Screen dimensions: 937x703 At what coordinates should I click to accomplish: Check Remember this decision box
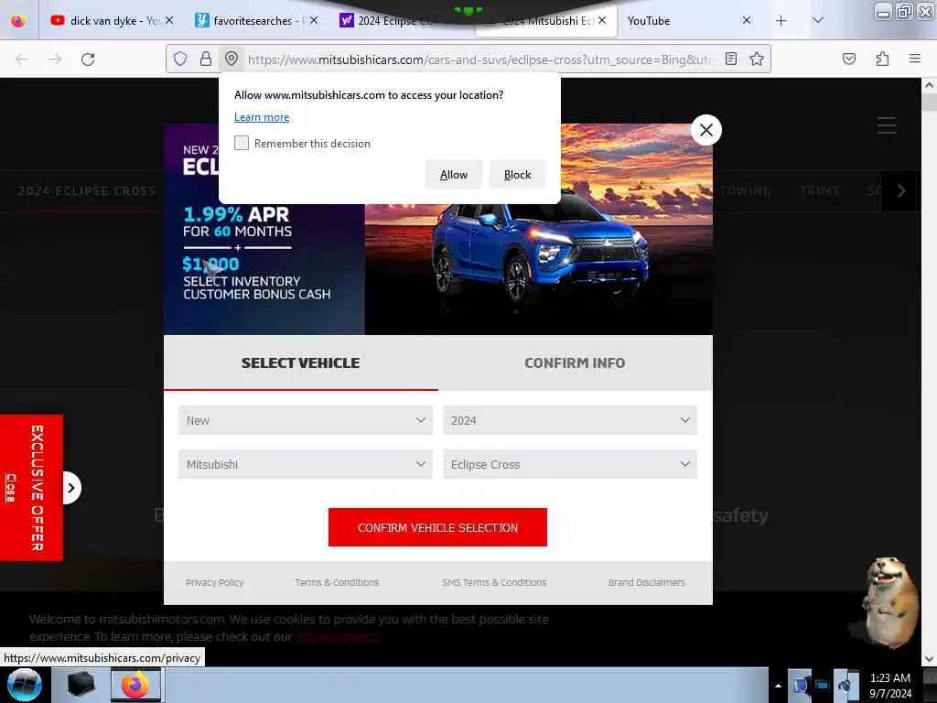pyautogui.click(x=242, y=143)
